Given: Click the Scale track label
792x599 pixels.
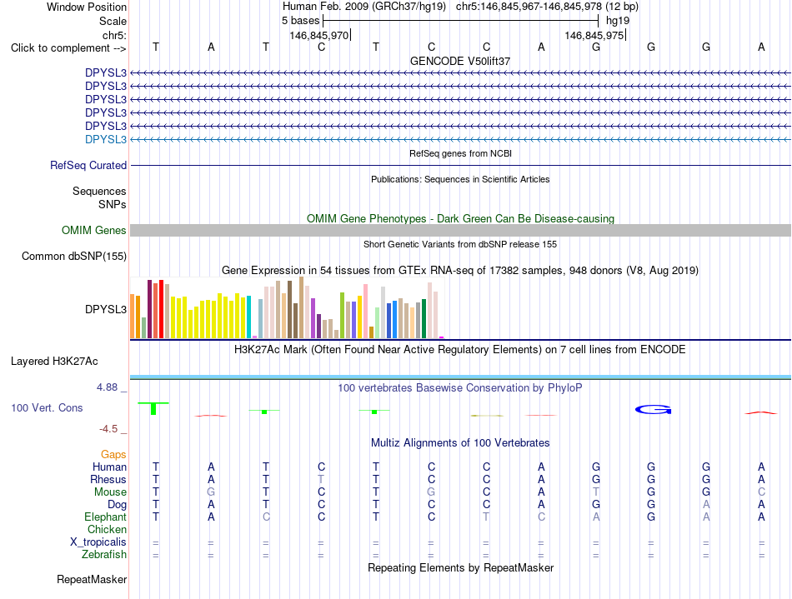Looking at the screenshot, I should coord(113,21).
